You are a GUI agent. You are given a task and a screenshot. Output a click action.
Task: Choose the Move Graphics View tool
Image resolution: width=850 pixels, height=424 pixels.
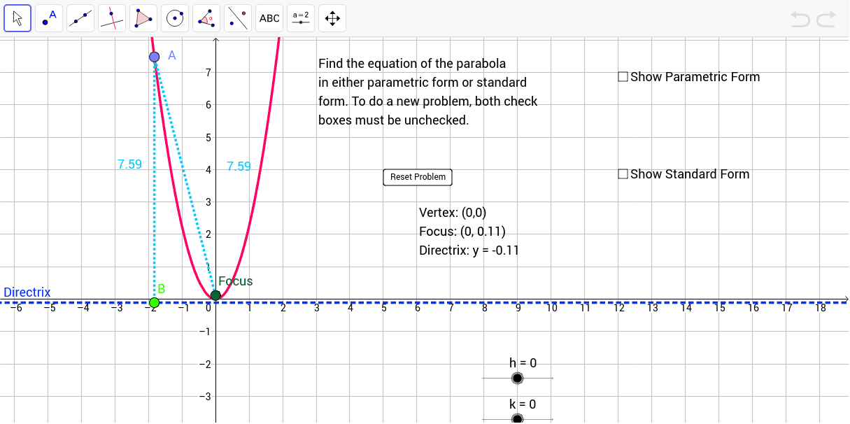(332, 18)
